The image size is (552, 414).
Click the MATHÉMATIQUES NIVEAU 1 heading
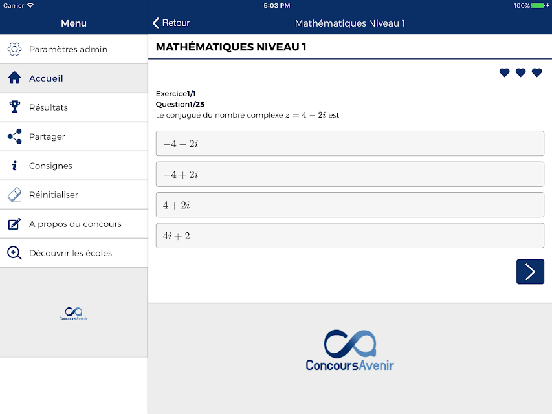231,47
